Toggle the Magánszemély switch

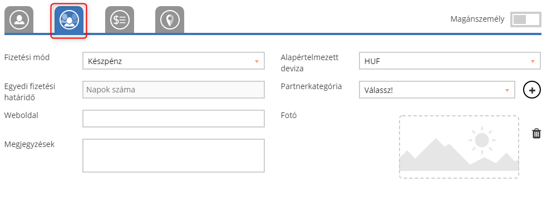[525, 19]
